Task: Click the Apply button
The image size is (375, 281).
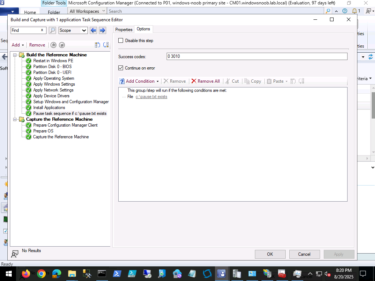Action: click(x=339, y=254)
